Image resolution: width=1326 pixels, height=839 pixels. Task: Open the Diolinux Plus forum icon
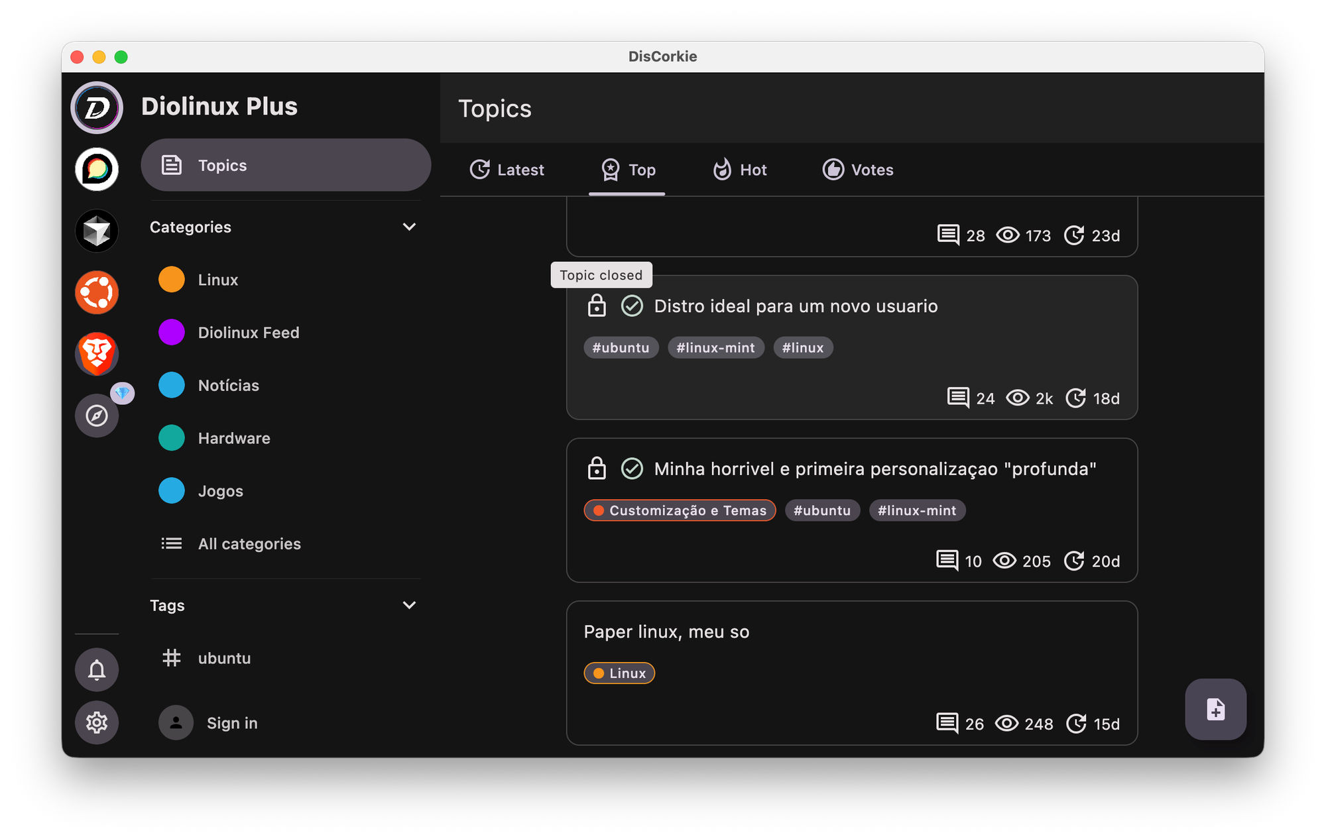point(97,107)
